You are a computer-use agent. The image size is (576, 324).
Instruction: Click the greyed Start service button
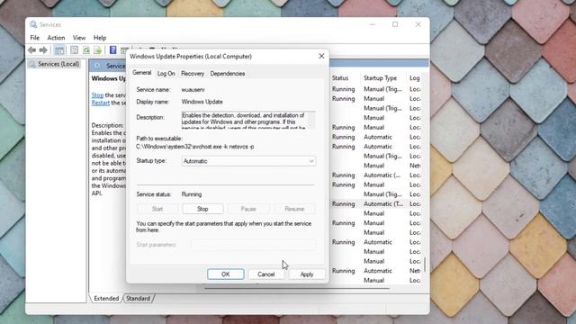click(157, 209)
